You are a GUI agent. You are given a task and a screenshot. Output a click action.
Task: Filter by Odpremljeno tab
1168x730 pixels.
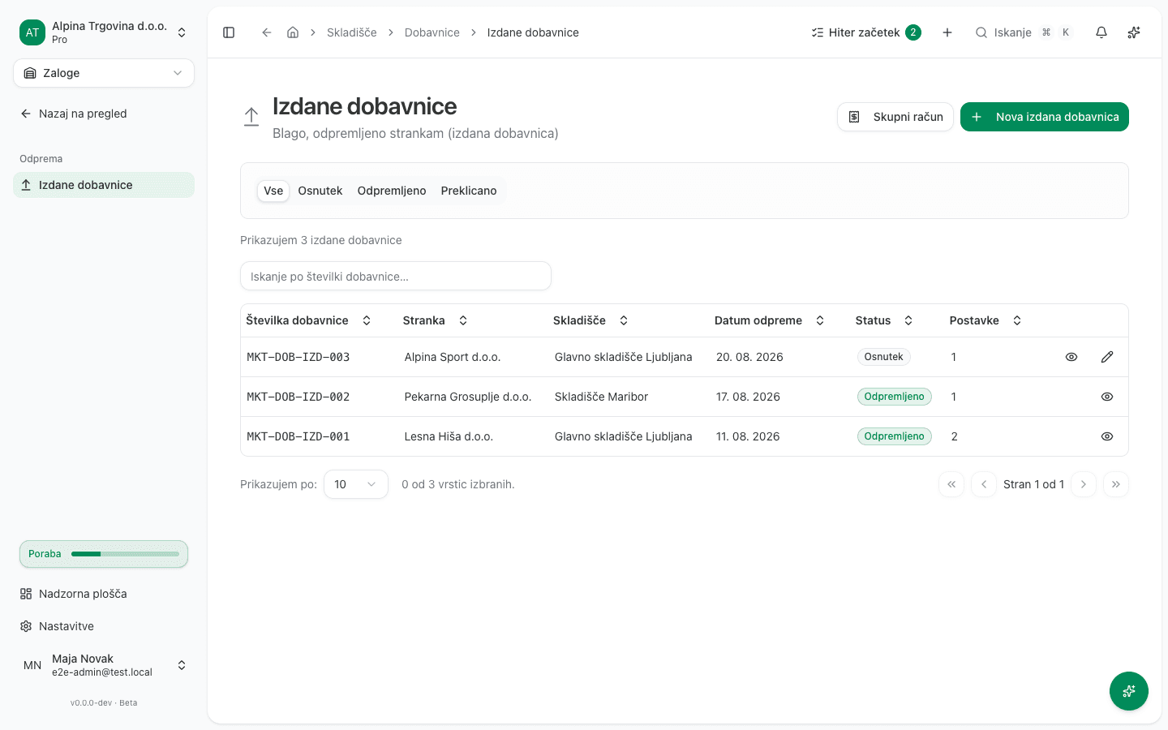(392, 191)
